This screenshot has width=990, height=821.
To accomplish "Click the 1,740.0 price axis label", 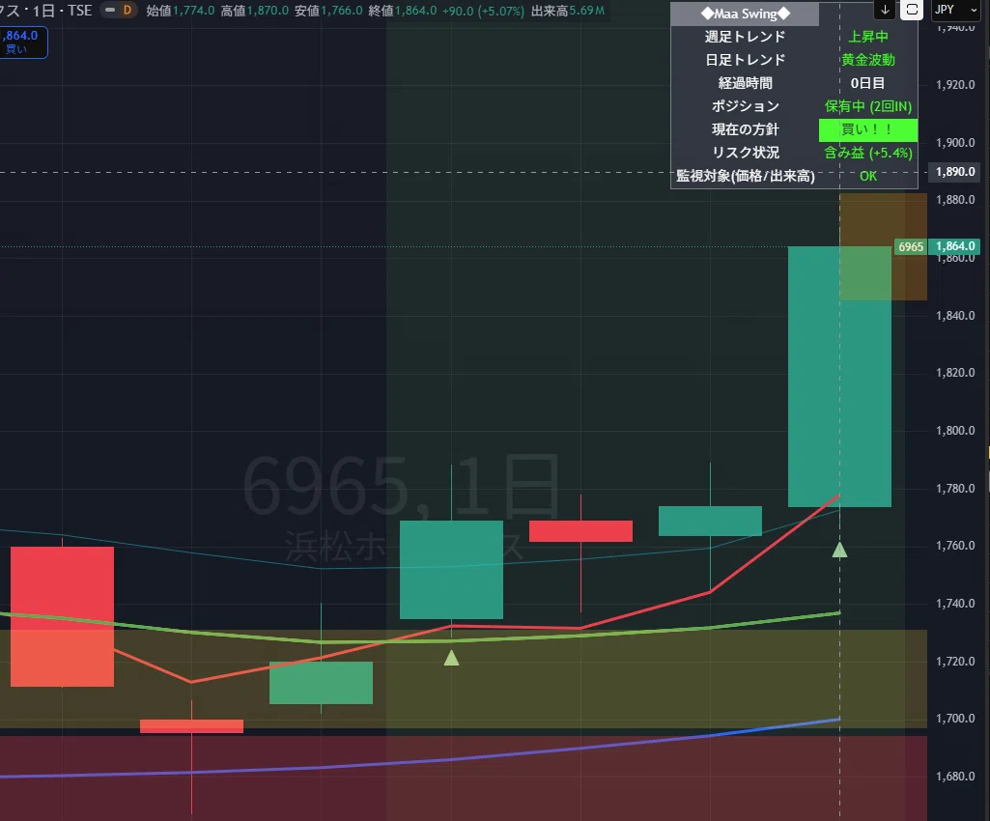I will coord(955,604).
